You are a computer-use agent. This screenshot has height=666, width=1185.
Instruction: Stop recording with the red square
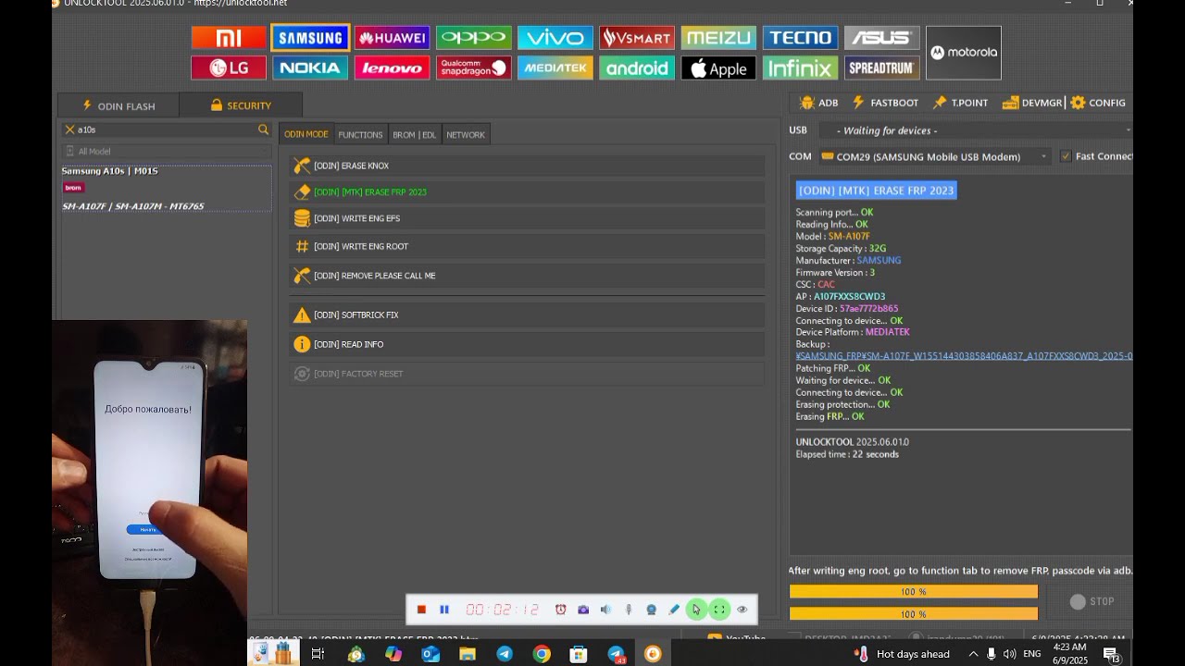click(421, 610)
